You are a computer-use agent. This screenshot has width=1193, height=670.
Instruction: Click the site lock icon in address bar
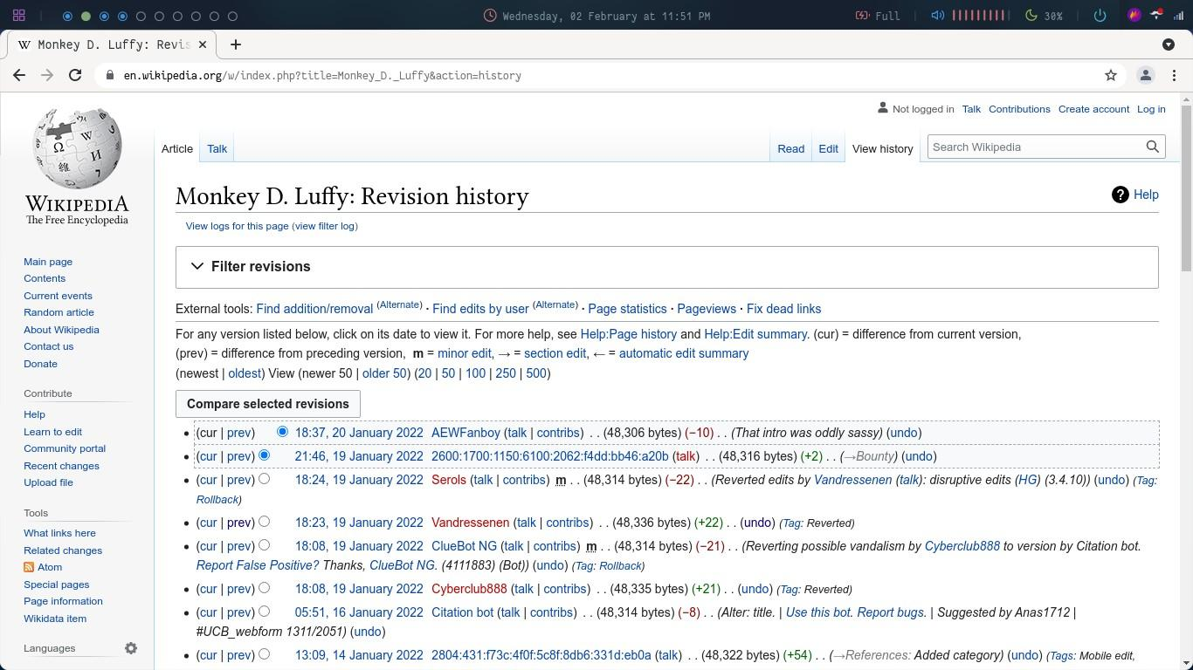click(110, 76)
